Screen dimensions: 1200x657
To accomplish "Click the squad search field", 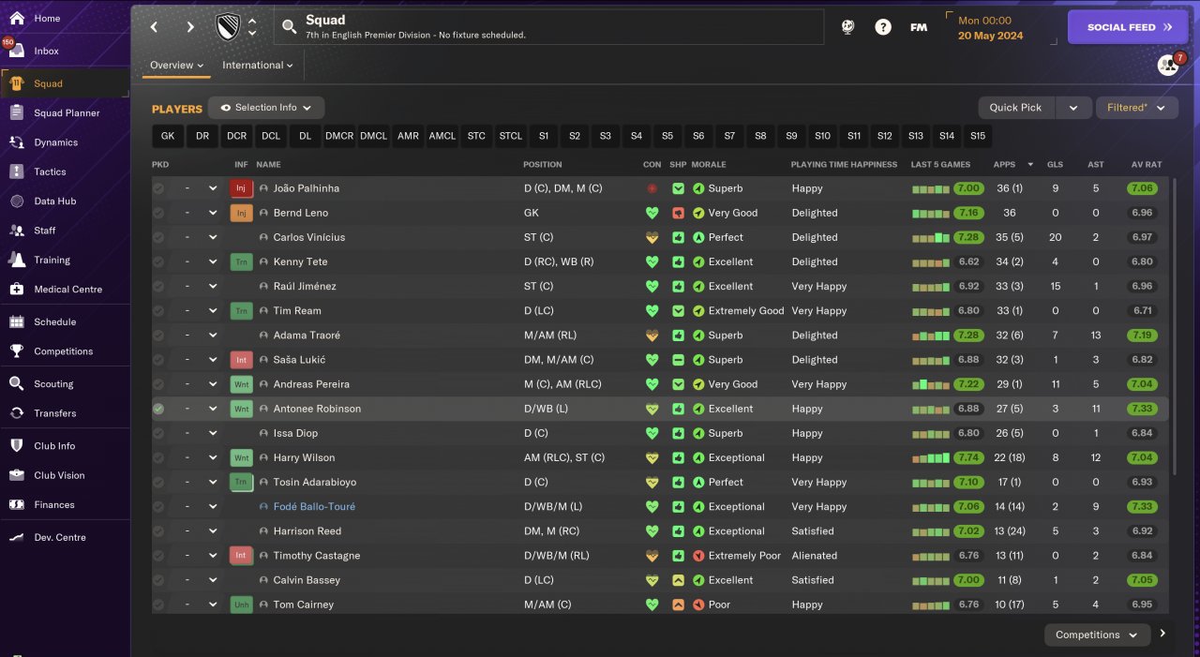I will click(548, 27).
